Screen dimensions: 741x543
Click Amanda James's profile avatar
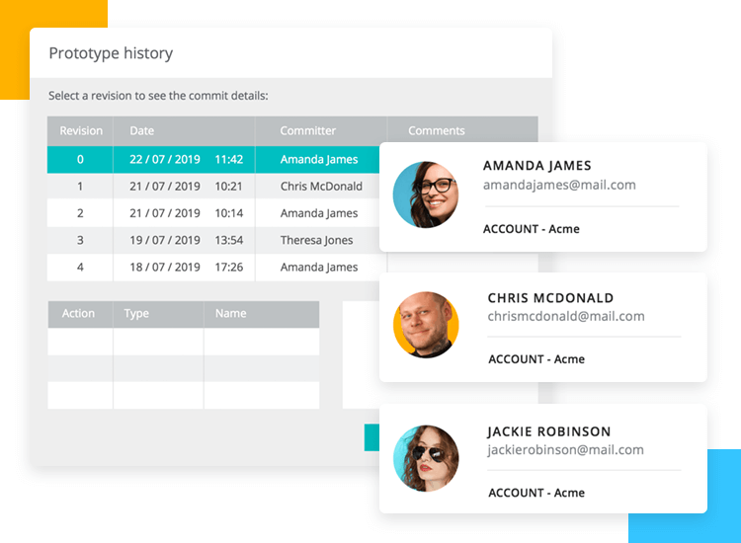[426, 194]
